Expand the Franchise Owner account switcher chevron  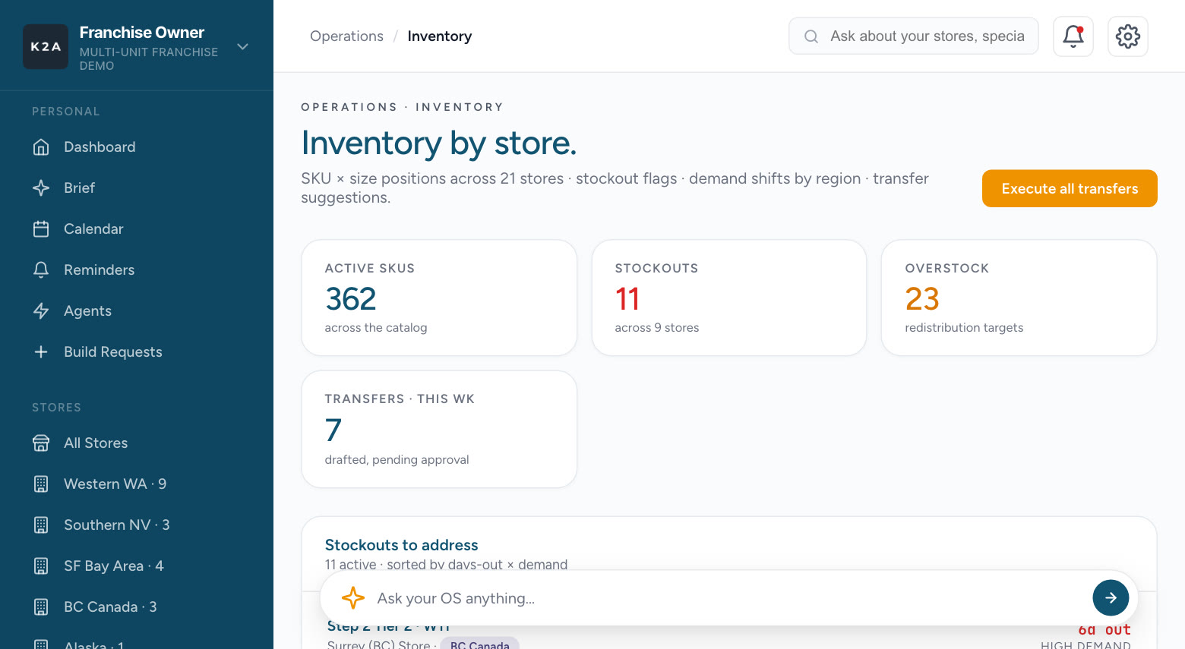coord(242,46)
